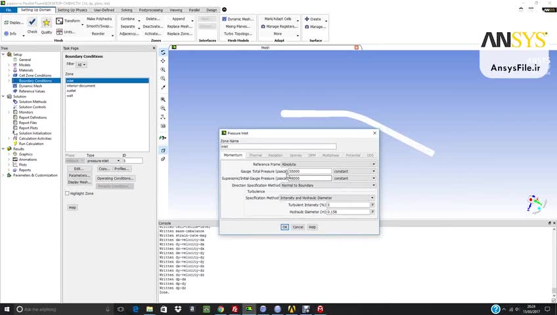
Task: Click Turbulent Intensity input field
Action: (348, 205)
